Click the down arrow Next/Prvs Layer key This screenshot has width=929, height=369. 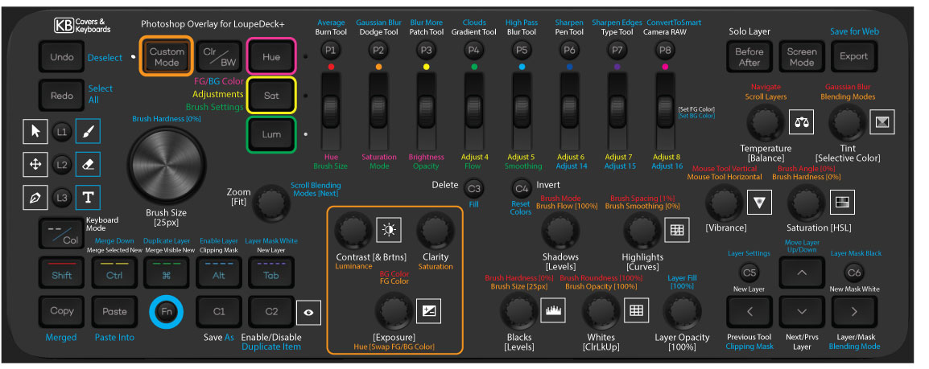point(802,312)
